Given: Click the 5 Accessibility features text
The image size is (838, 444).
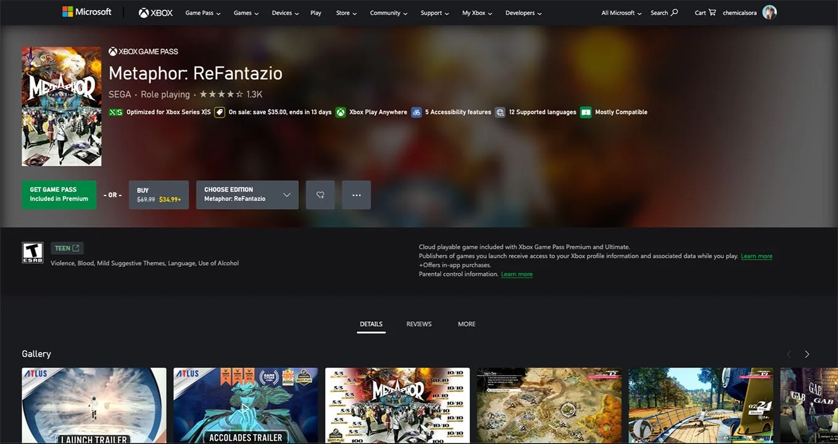Looking at the screenshot, I should click(458, 112).
